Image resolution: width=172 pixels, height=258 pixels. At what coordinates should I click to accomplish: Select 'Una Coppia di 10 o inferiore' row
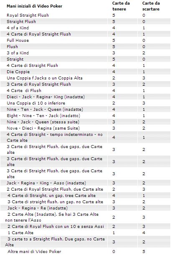(85, 103)
